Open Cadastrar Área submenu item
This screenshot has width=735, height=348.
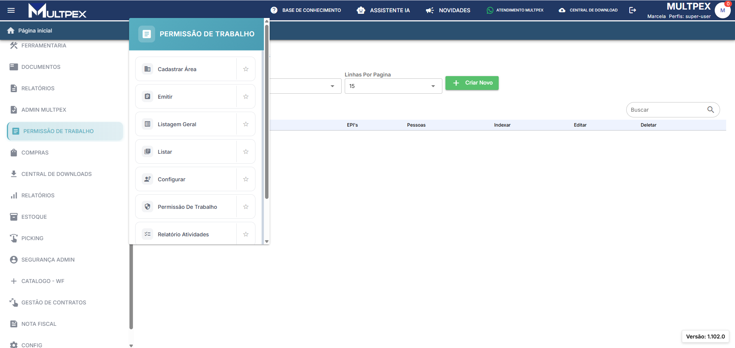pos(186,69)
